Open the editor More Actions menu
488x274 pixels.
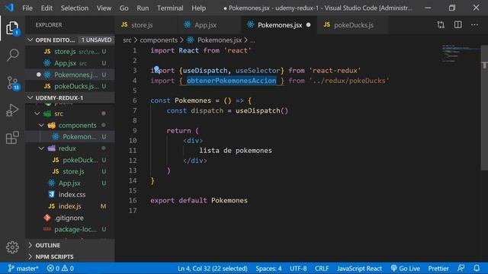(474, 25)
